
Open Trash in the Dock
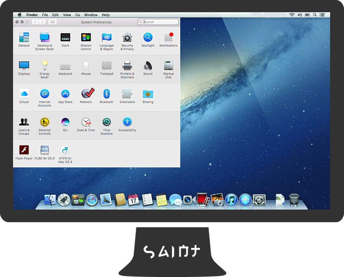294,199
